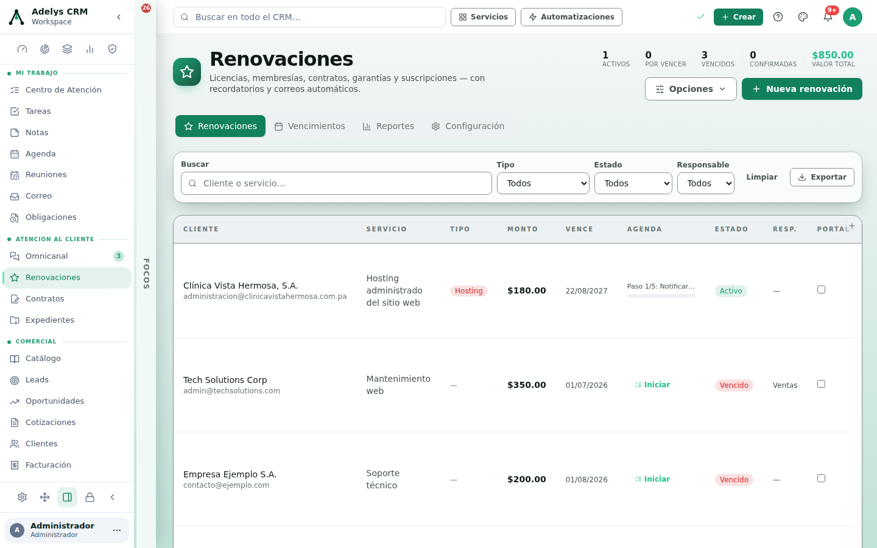Click the Paso 1/5 progress bar
Screen dimensions: 877x548
coord(661,296)
